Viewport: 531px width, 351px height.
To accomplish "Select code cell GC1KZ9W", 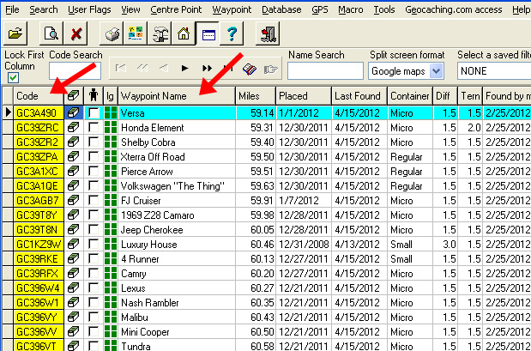I will point(39,245).
